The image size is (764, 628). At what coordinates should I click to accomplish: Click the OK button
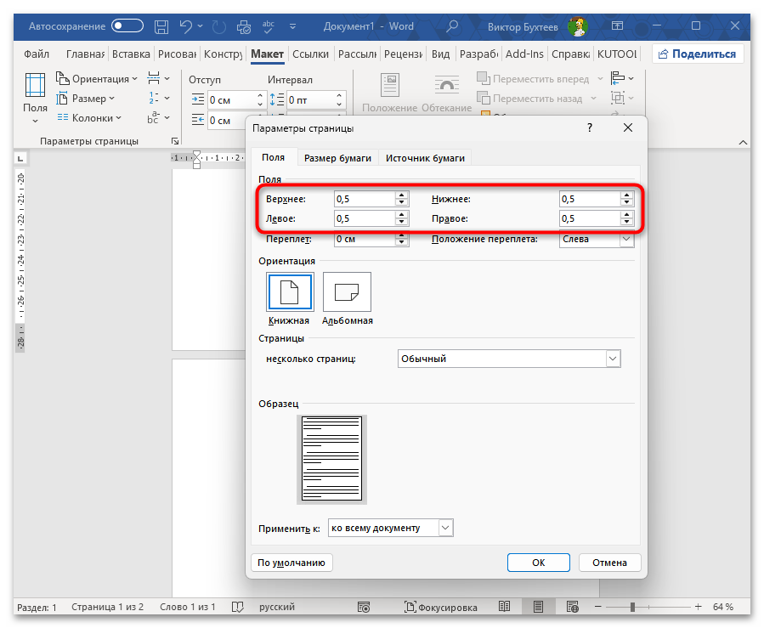point(538,563)
